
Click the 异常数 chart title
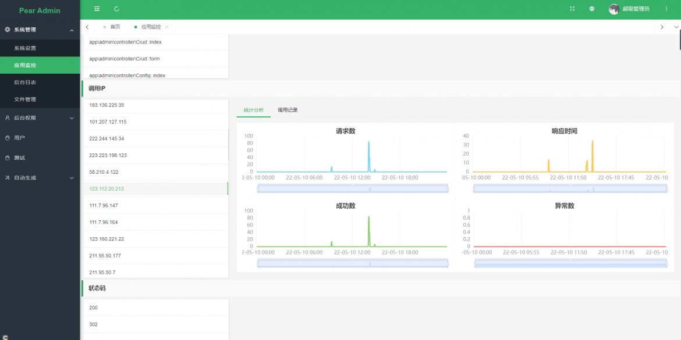[565, 206]
